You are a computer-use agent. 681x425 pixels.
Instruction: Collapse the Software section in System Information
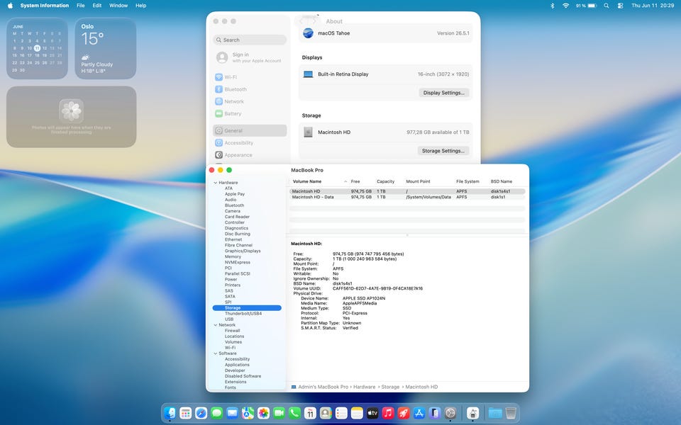(216, 353)
